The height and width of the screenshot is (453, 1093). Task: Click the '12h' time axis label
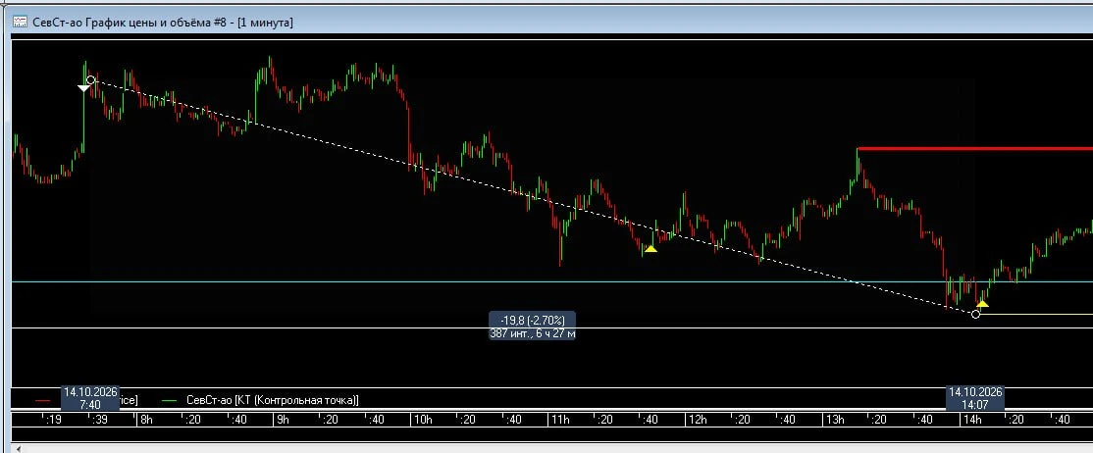coord(698,420)
